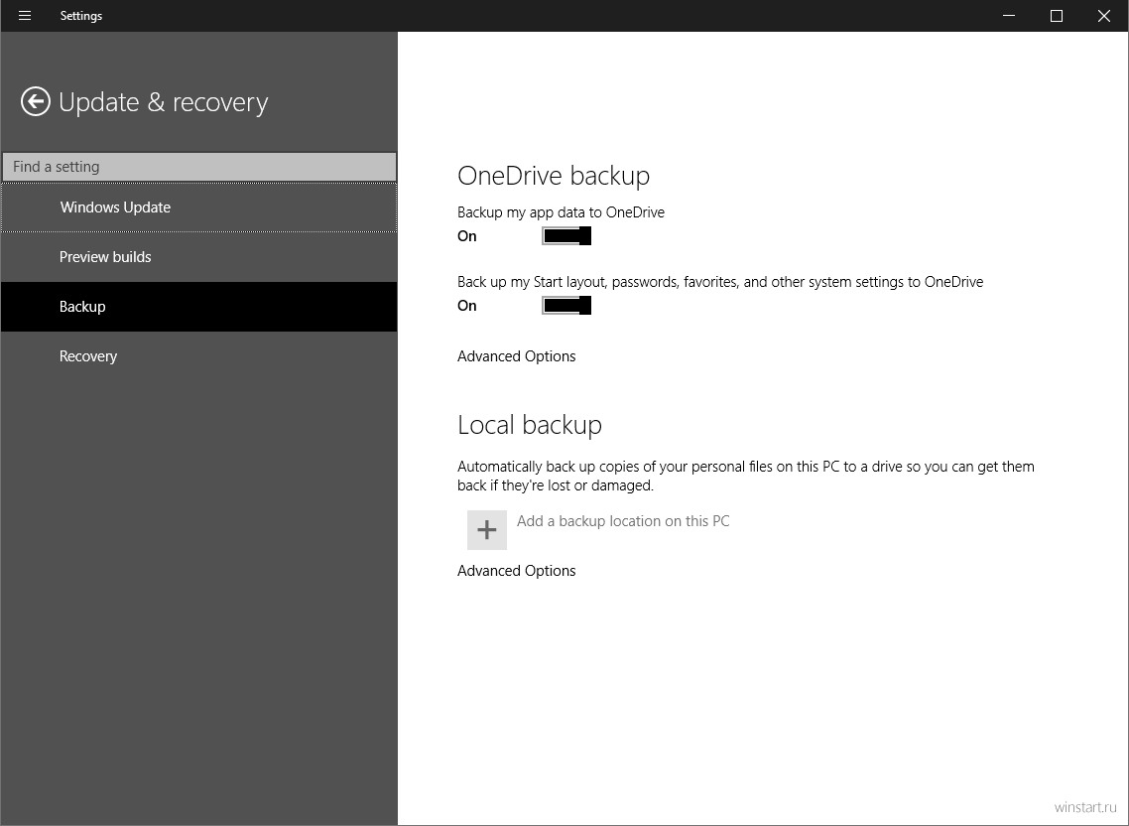This screenshot has height=826, width=1129.
Task: Toggle Start layout and system settings backup switch
Action: pyautogui.click(x=566, y=306)
